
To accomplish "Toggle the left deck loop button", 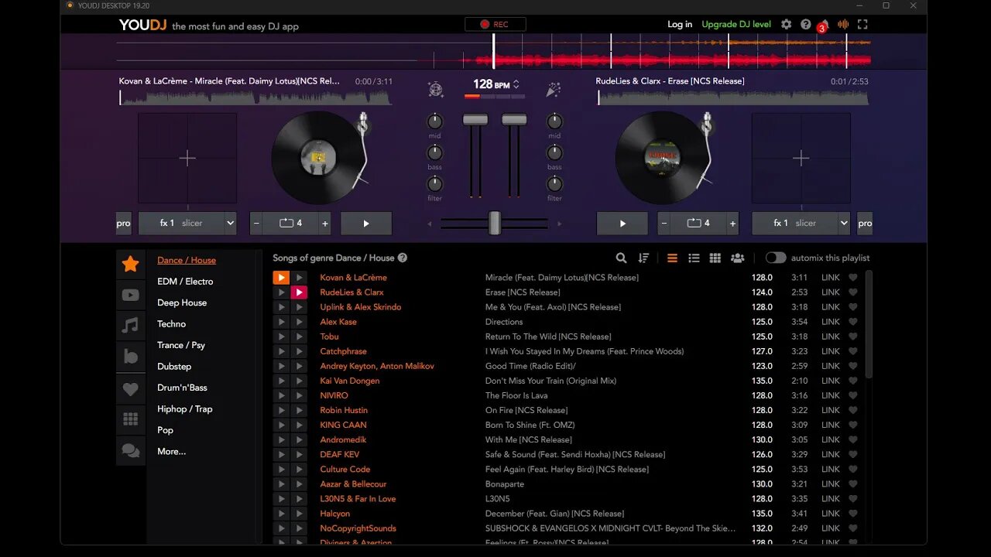I will point(291,224).
